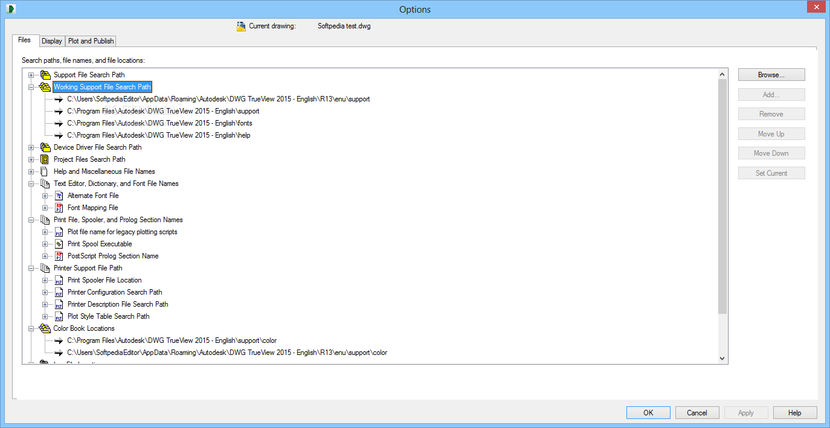Click the Apply button

coord(746,413)
